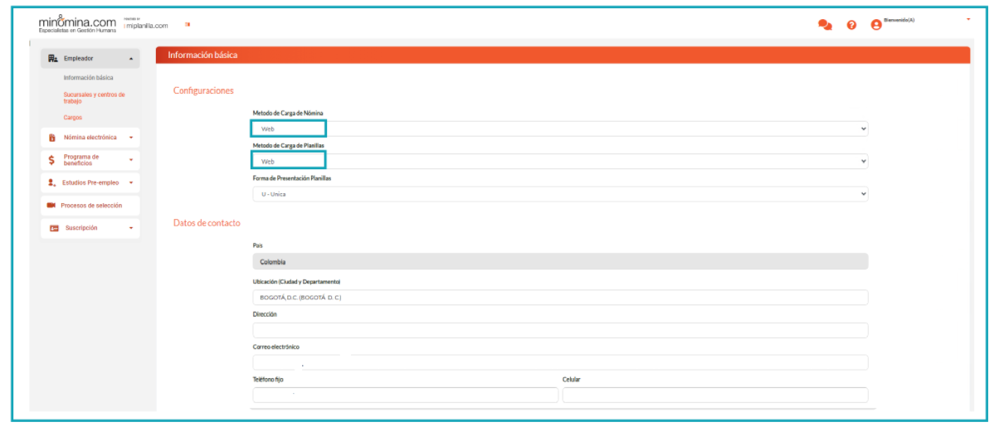Open the chat messages icon
Image resolution: width=994 pixels, height=427 pixels.
click(825, 25)
